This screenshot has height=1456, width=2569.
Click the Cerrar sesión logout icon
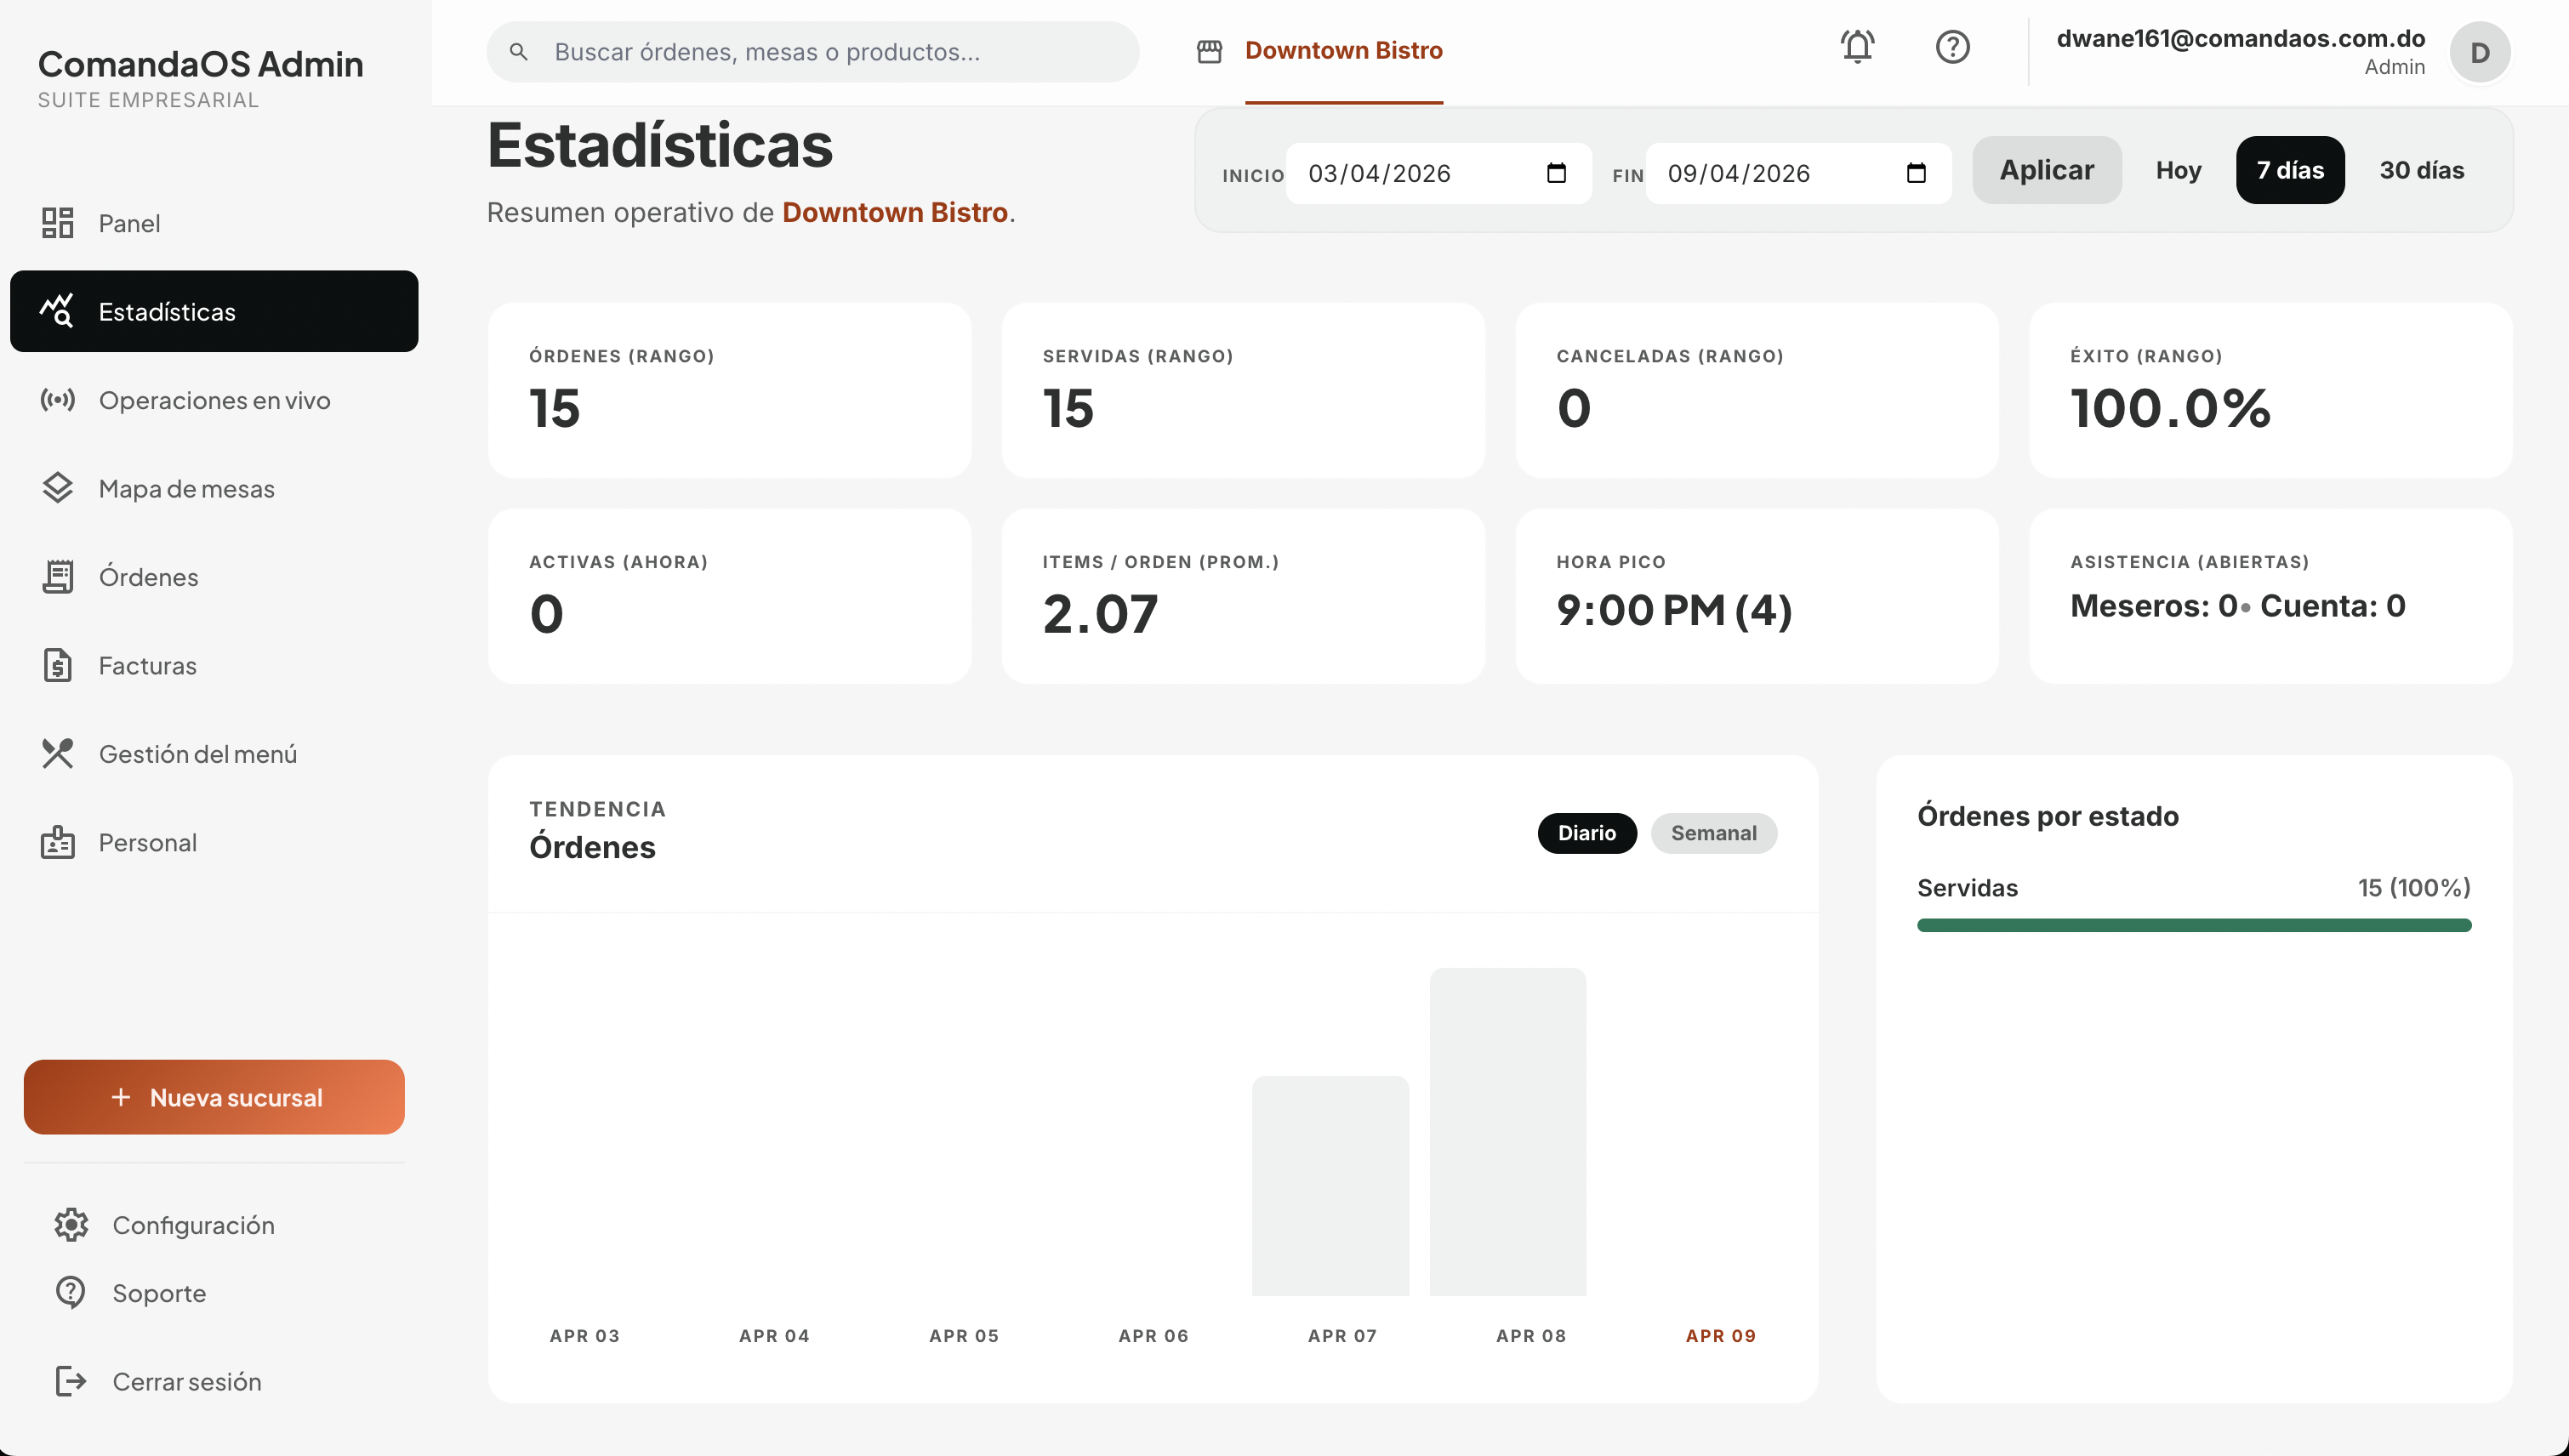coord(70,1382)
